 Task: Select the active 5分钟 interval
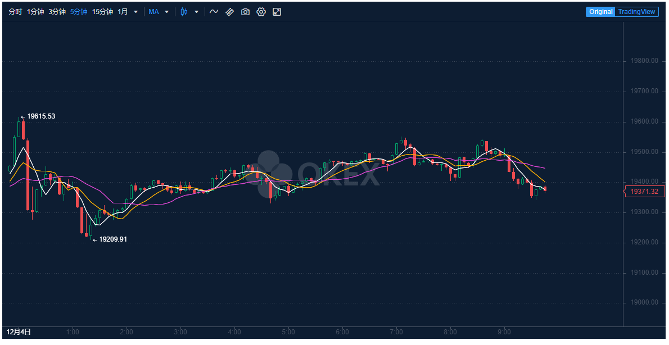79,12
